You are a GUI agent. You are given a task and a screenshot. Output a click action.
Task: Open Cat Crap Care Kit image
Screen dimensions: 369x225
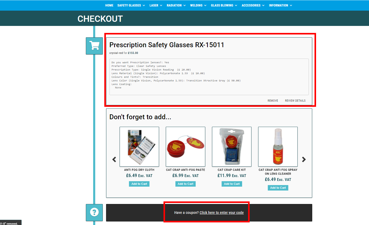point(232,147)
